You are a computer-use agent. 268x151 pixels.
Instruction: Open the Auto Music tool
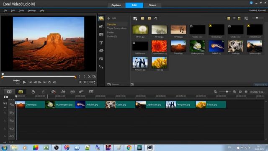72,92
